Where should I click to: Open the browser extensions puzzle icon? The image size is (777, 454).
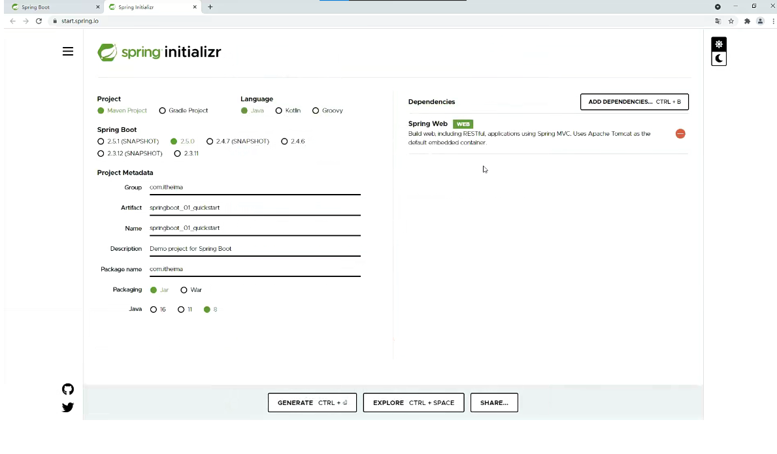[x=747, y=21]
